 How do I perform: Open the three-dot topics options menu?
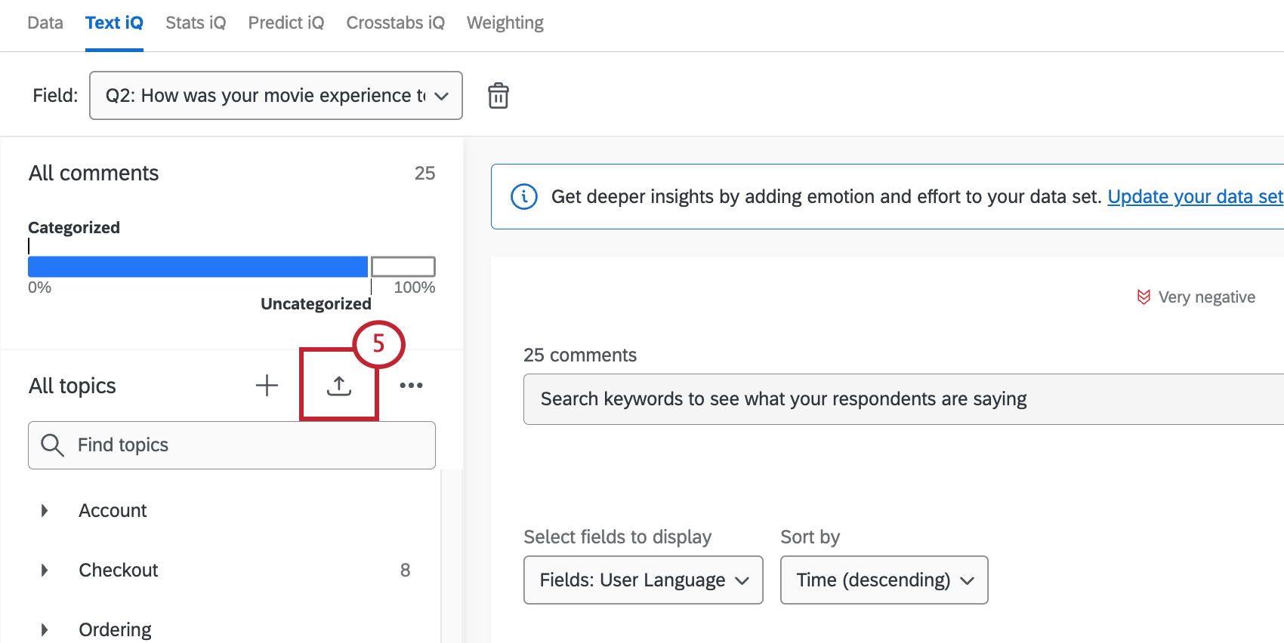click(411, 386)
